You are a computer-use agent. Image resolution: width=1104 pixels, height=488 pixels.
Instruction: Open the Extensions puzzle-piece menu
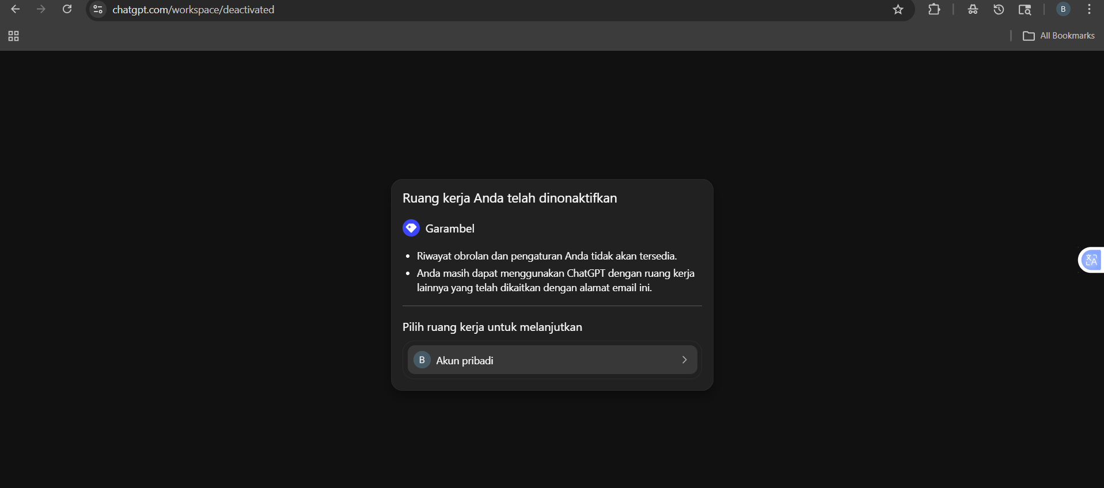(934, 9)
